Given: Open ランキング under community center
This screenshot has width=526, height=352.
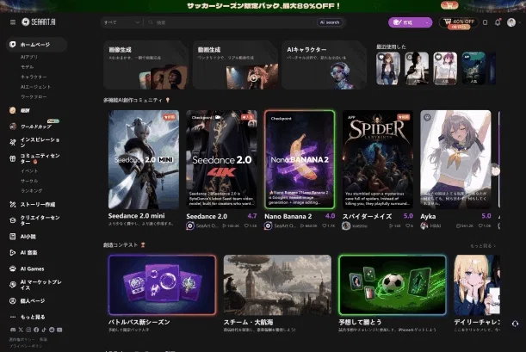Looking at the screenshot, I should pyautogui.click(x=32, y=191).
